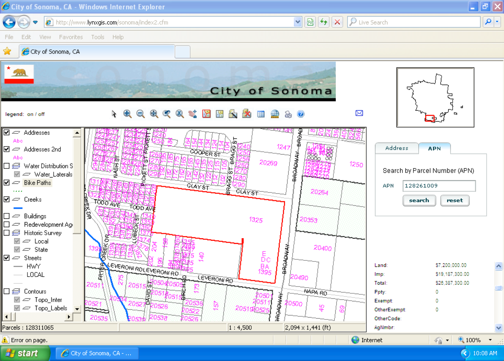
Task: Click the APN search button
Action: (419, 200)
